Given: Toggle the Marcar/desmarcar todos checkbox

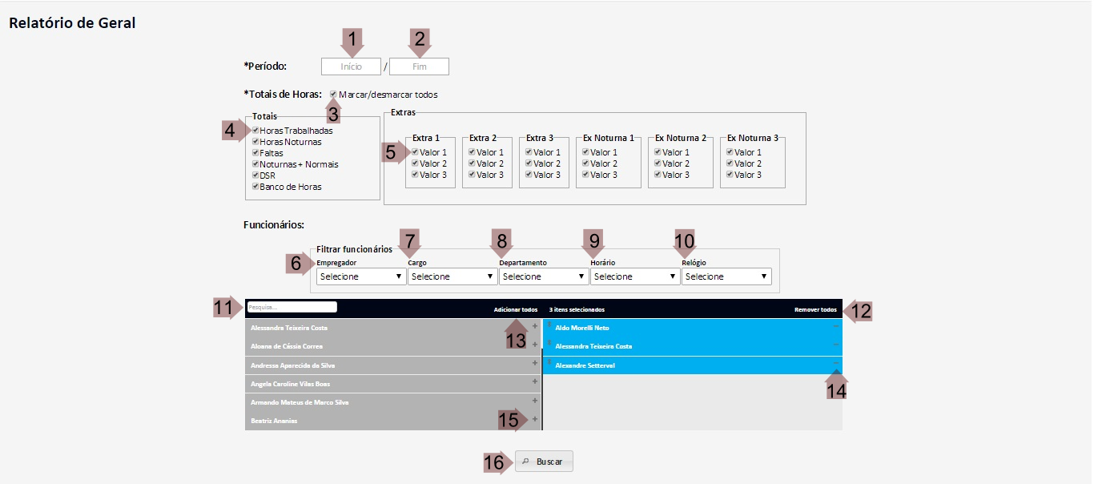Looking at the screenshot, I should tap(333, 95).
